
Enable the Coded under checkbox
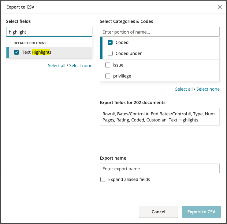click(110, 53)
